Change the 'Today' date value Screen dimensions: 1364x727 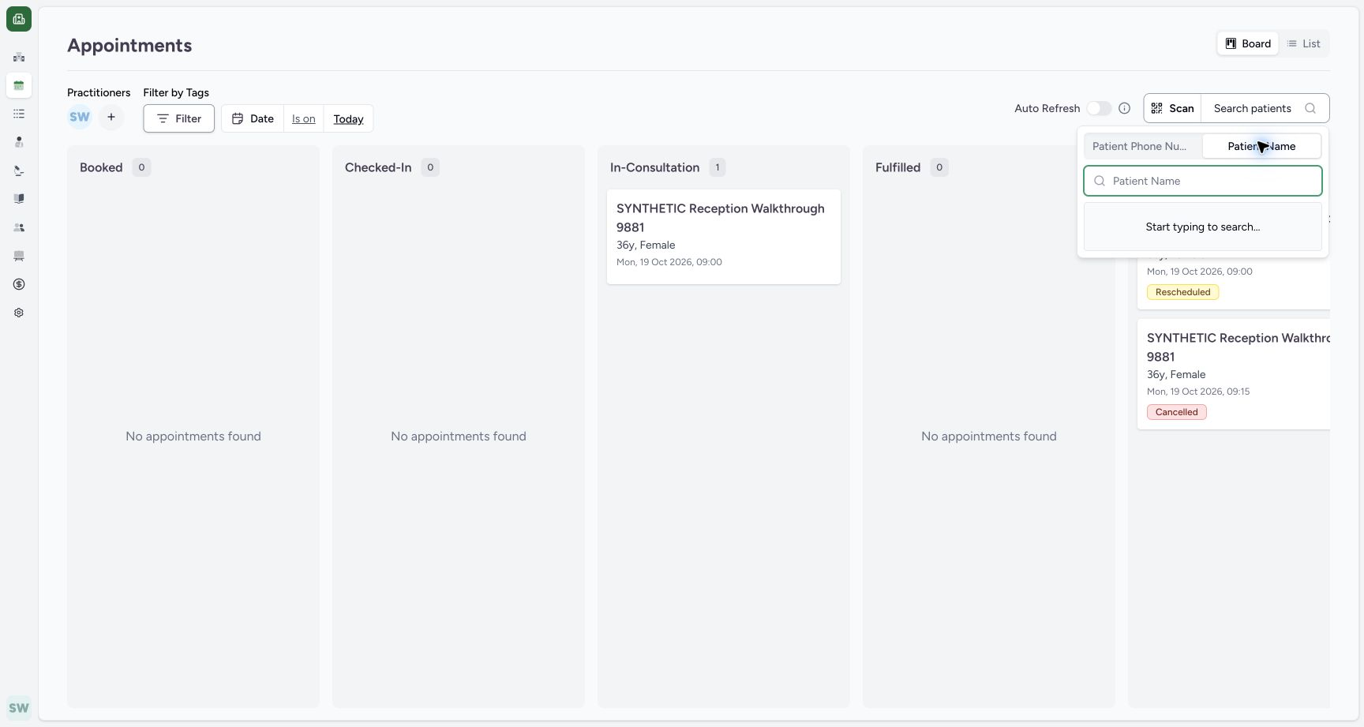[348, 118]
